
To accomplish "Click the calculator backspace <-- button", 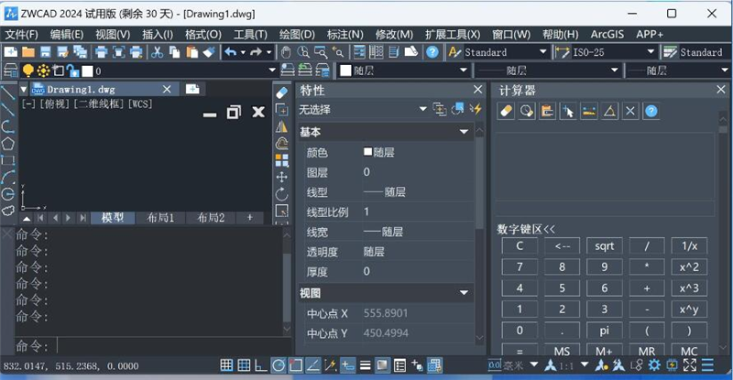I will point(562,245).
